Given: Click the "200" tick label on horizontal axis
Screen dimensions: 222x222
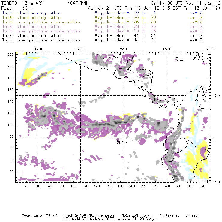Looking at the screenshot, I should coord(132,186).
